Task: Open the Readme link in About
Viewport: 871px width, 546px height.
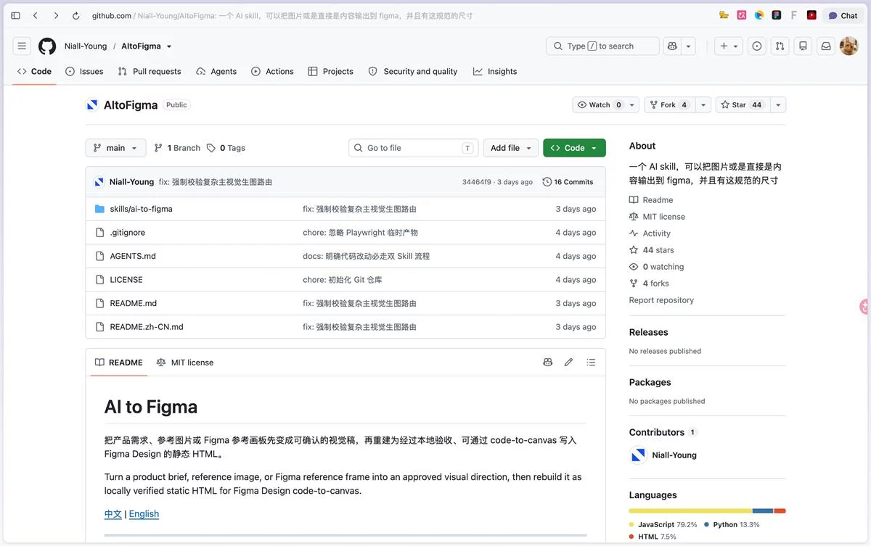Action: (652, 200)
